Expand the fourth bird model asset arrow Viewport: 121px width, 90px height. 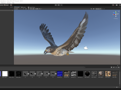(x=49, y=74)
